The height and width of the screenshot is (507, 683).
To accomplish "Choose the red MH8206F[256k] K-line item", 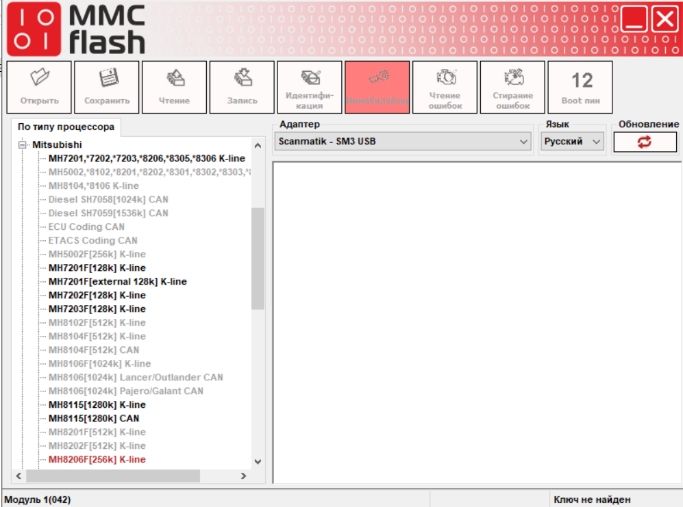I will point(97,460).
